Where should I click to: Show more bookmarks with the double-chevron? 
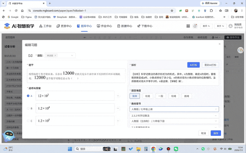tap(224, 17)
